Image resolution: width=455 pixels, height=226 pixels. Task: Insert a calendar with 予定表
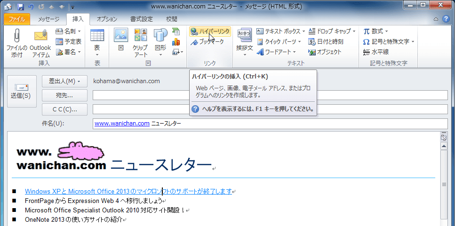click(69, 41)
